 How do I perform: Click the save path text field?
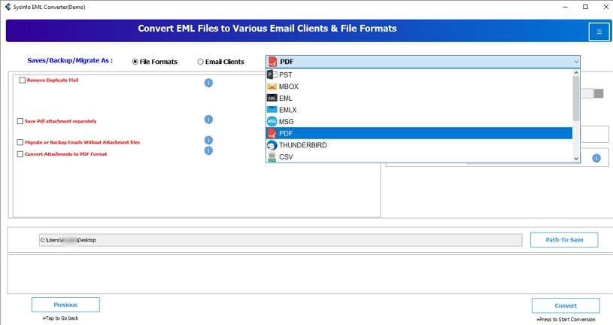point(280,240)
